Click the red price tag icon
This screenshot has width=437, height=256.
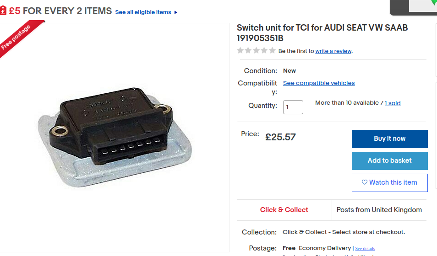3,11
